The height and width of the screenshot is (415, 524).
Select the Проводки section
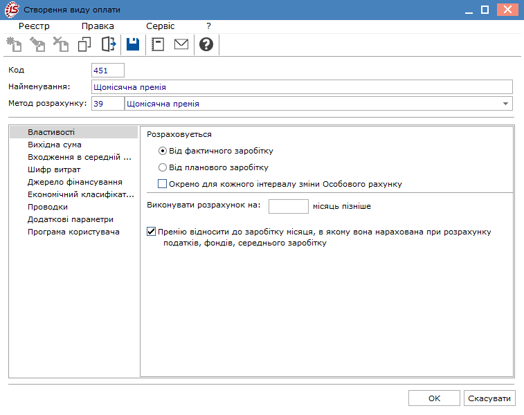[73, 207]
